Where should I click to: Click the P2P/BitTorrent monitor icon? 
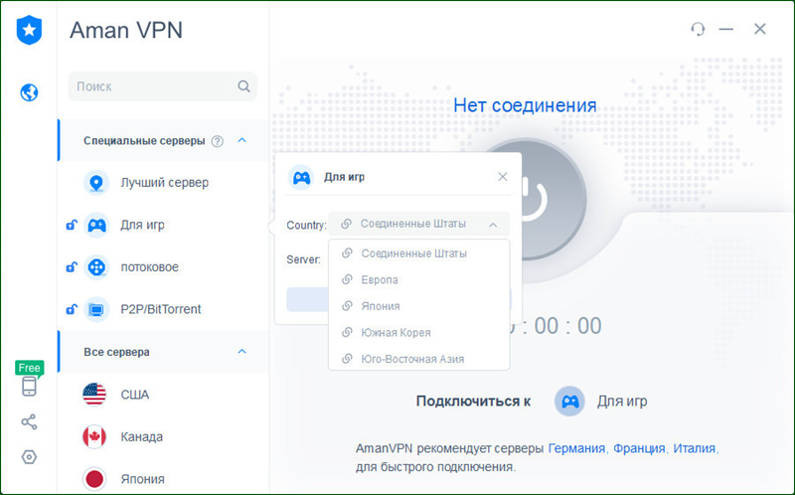[96, 309]
